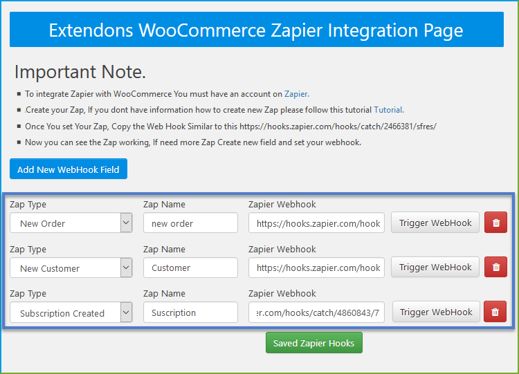Click the new order row's Zapier Webhook URL field
The height and width of the screenshot is (374, 519).
316,223
